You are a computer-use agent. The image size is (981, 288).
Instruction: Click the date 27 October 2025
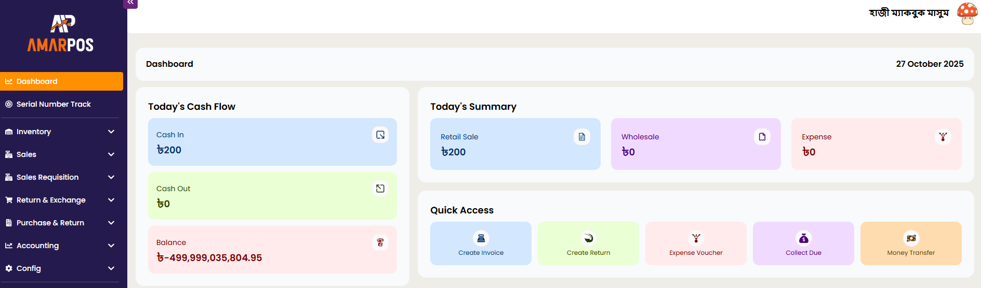[x=930, y=64]
